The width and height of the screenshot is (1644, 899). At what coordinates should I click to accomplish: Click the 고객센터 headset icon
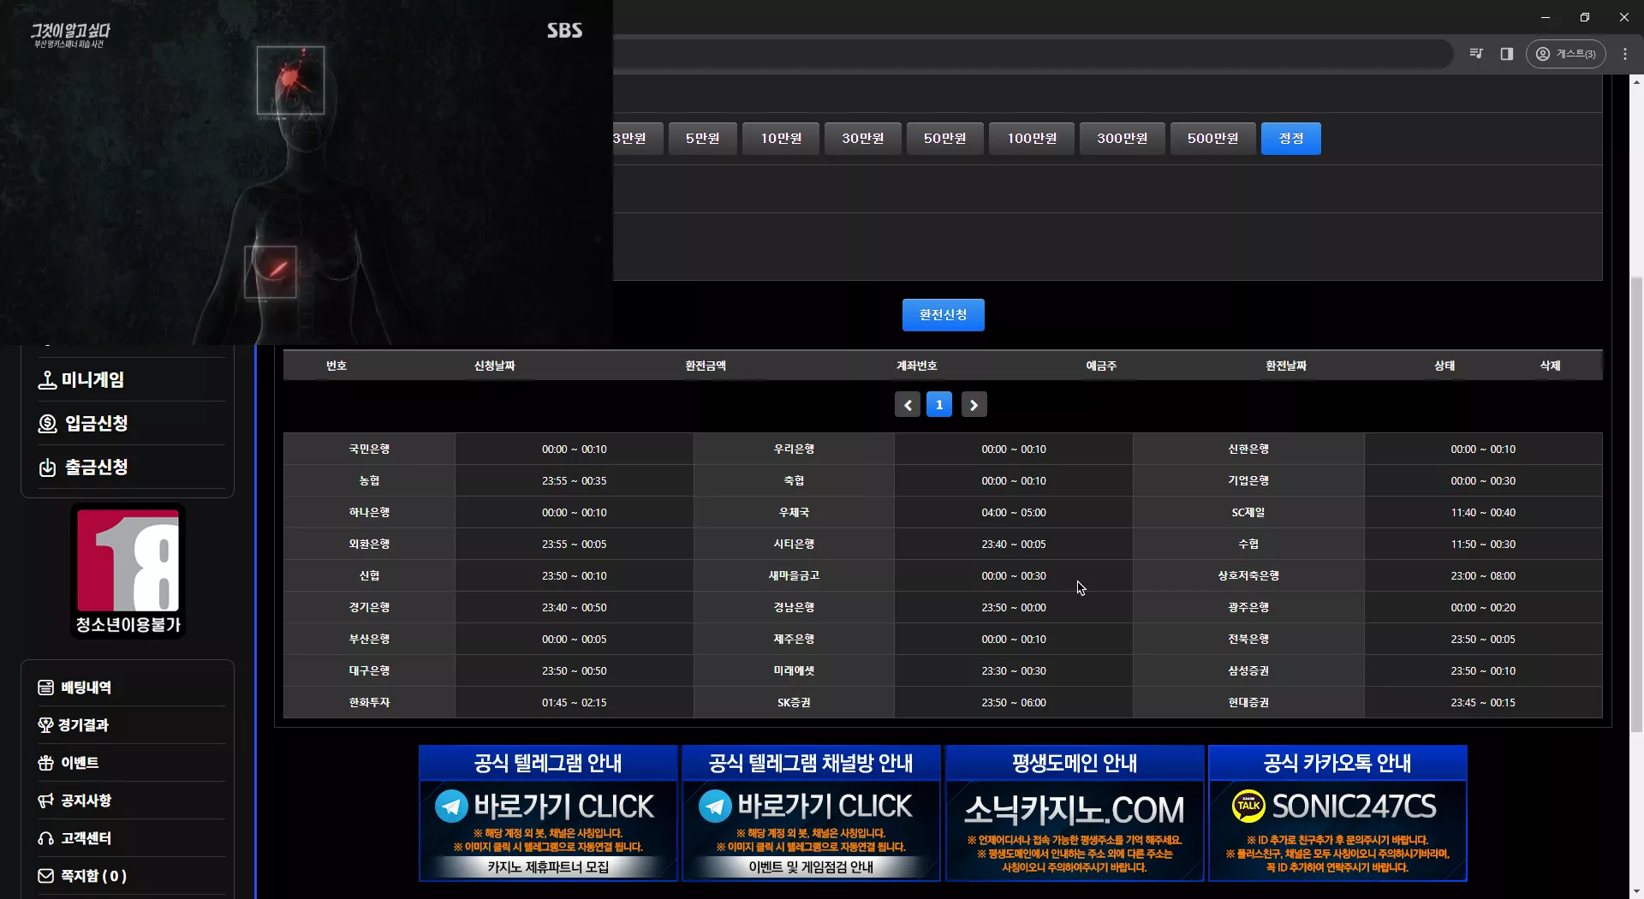point(46,838)
